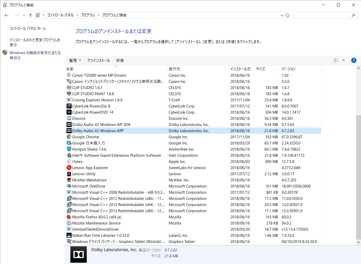Click the SweetLabs for Lenovo publisher cell
Viewport: 361px width, 264px height.
(187, 168)
